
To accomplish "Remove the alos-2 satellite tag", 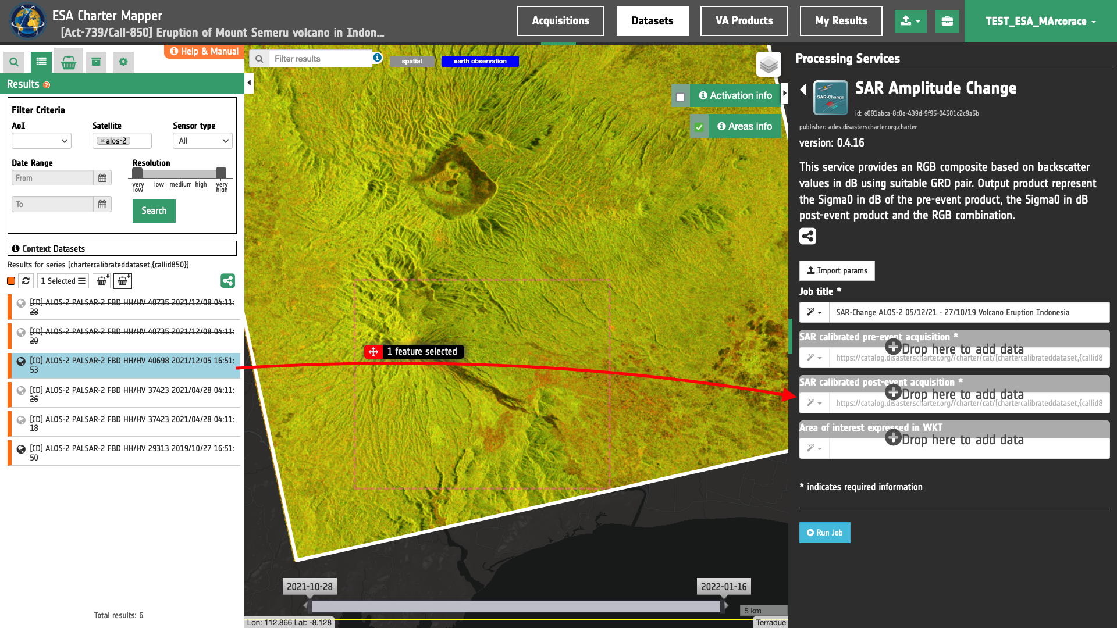I will [102, 141].
